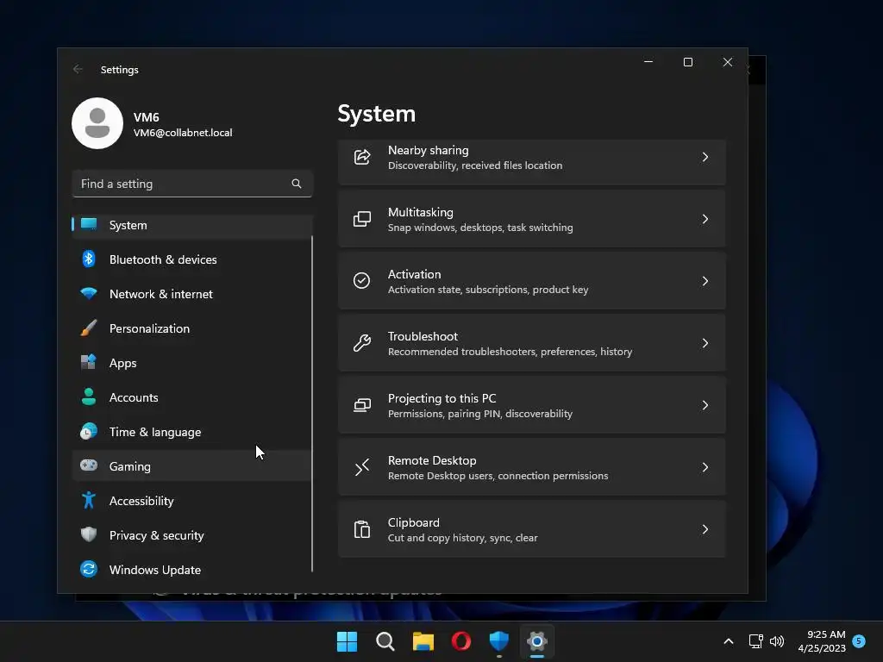
Task: Open Remote Desktop settings title
Action: click(432, 460)
